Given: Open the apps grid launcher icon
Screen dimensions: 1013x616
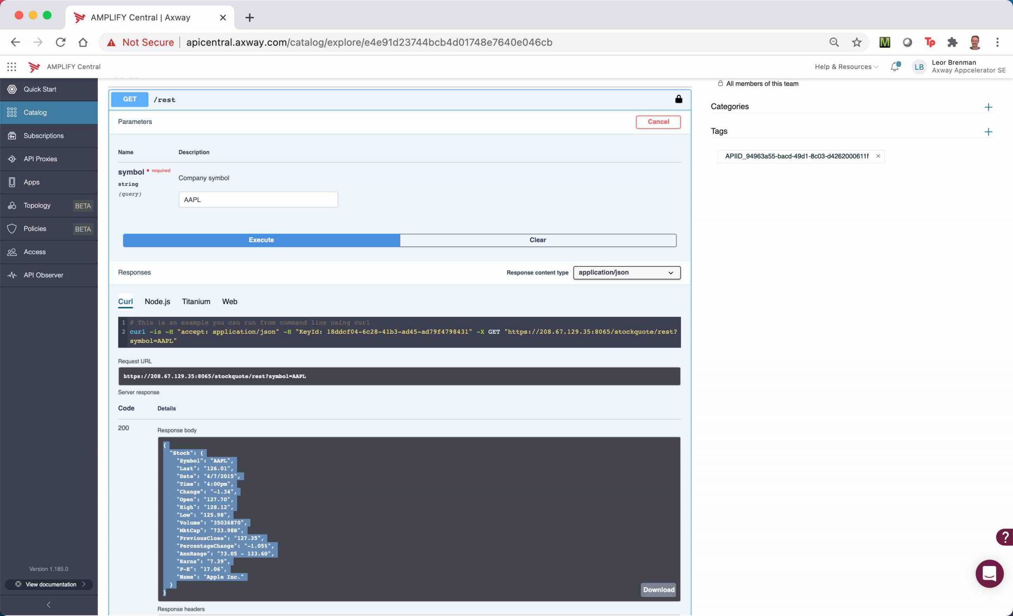Looking at the screenshot, I should (11, 67).
